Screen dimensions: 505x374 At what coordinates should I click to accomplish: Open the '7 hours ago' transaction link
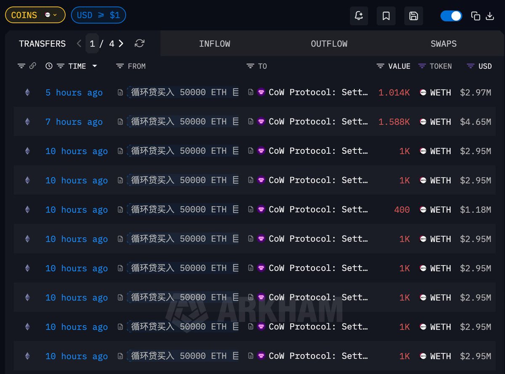(74, 122)
